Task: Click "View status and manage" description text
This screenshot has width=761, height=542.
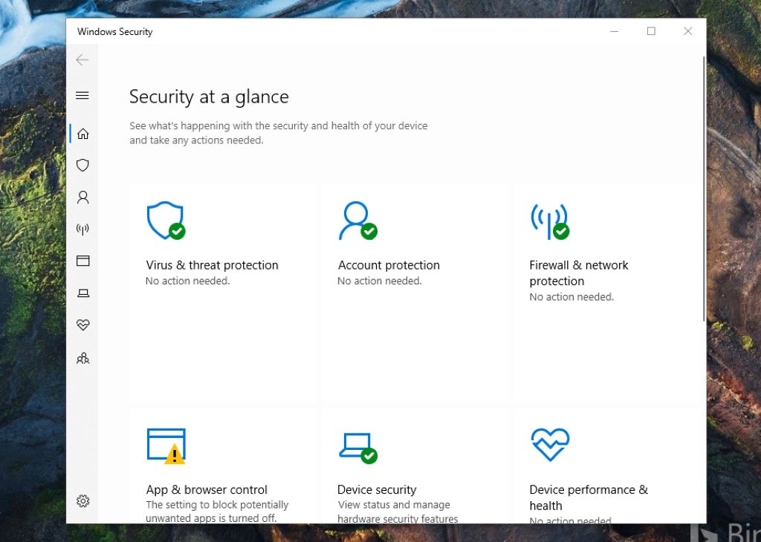Action: pyautogui.click(x=394, y=505)
